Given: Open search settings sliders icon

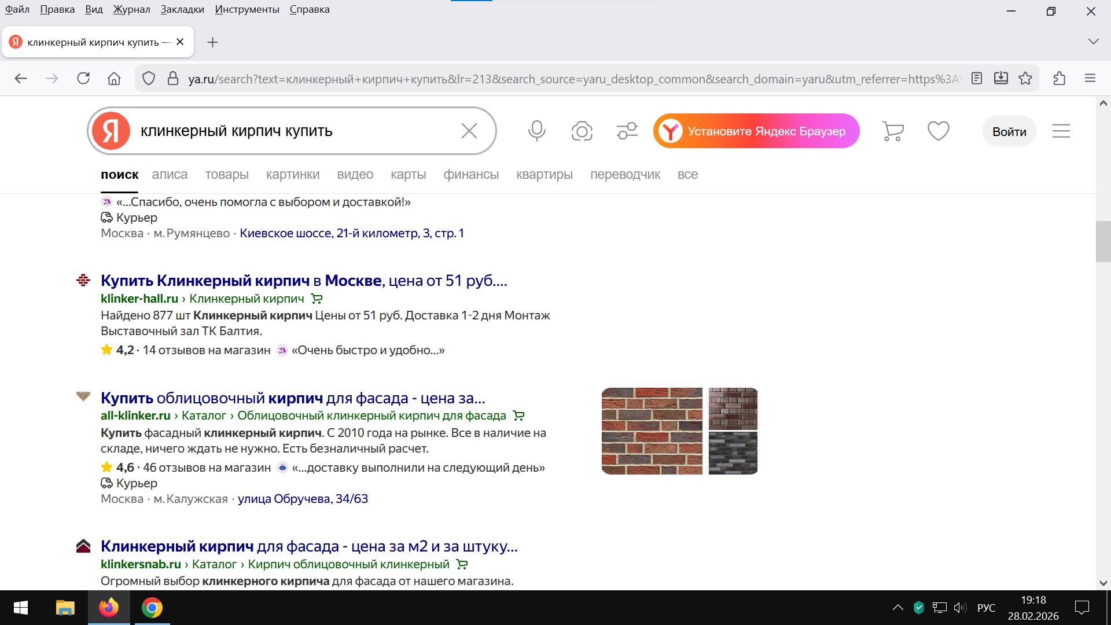Looking at the screenshot, I should pos(627,131).
